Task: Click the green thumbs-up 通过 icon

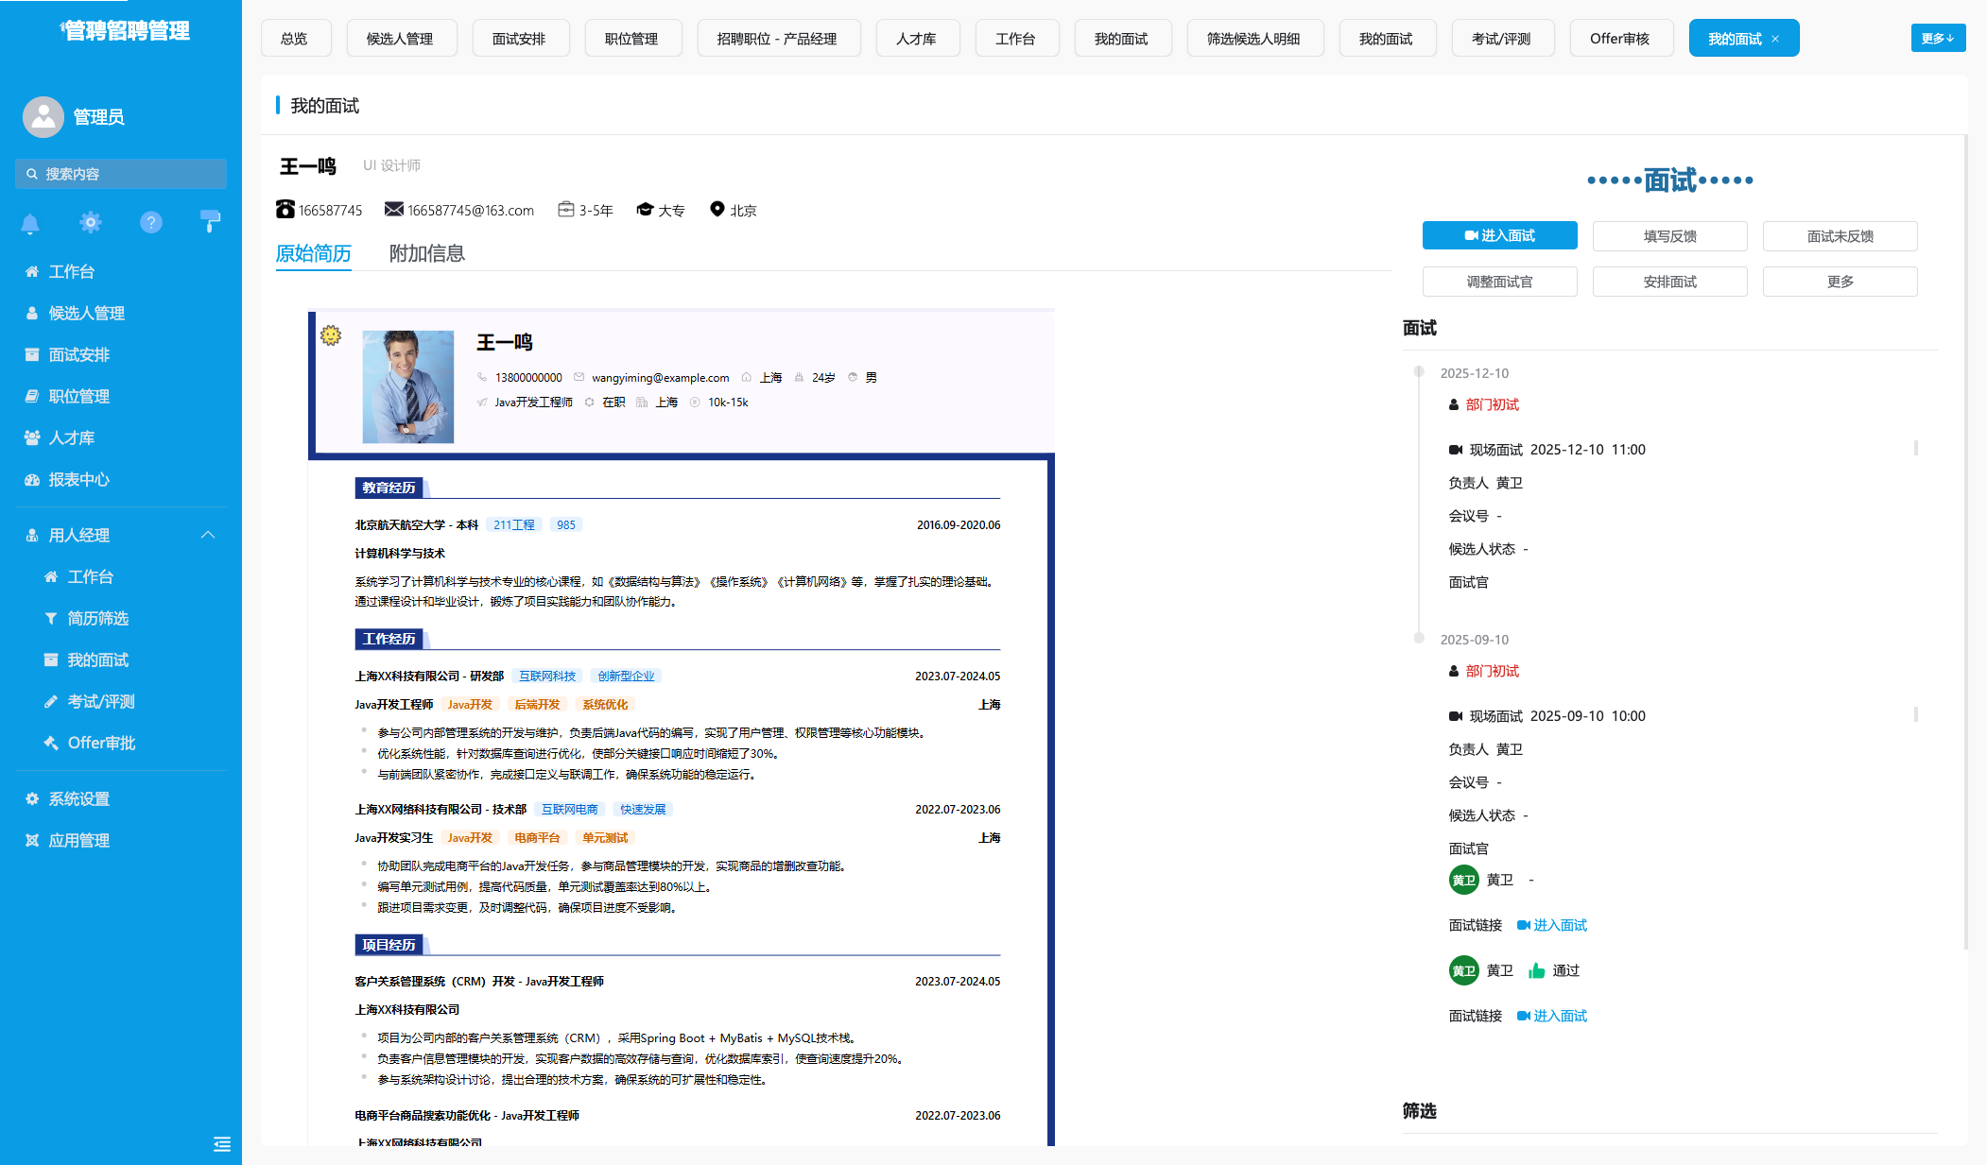Action: tap(1537, 970)
